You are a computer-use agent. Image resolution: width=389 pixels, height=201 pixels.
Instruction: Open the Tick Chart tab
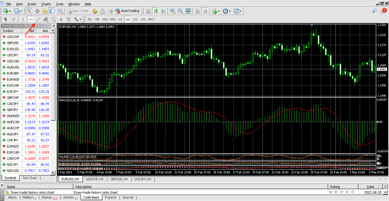coord(30,178)
